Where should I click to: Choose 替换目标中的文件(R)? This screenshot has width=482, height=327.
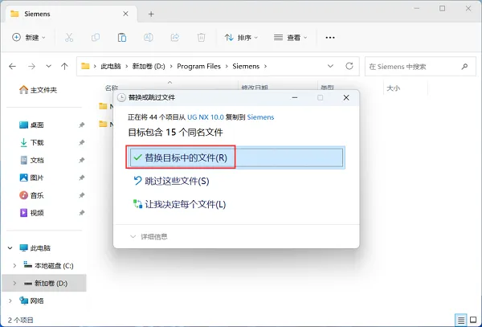pyautogui.click(x=236, y=157)
